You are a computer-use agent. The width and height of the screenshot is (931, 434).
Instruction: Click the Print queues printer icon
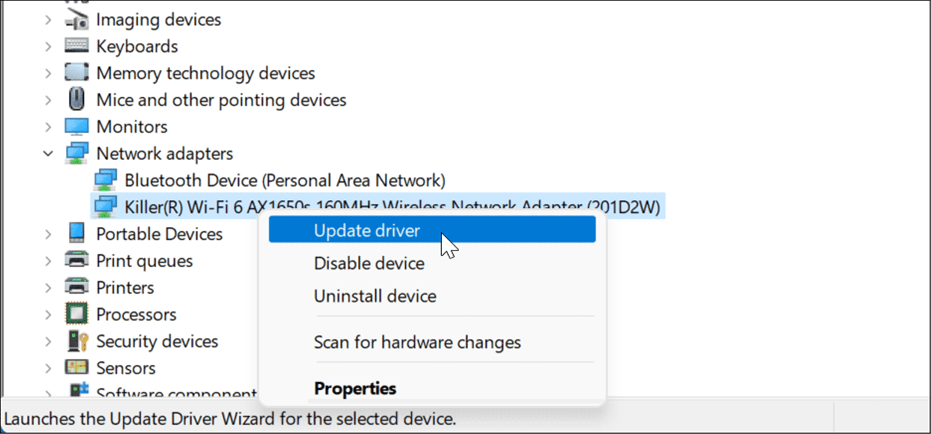pyautogui.click(x=77, y=260)
